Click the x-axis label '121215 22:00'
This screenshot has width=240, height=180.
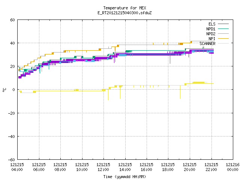211,167
